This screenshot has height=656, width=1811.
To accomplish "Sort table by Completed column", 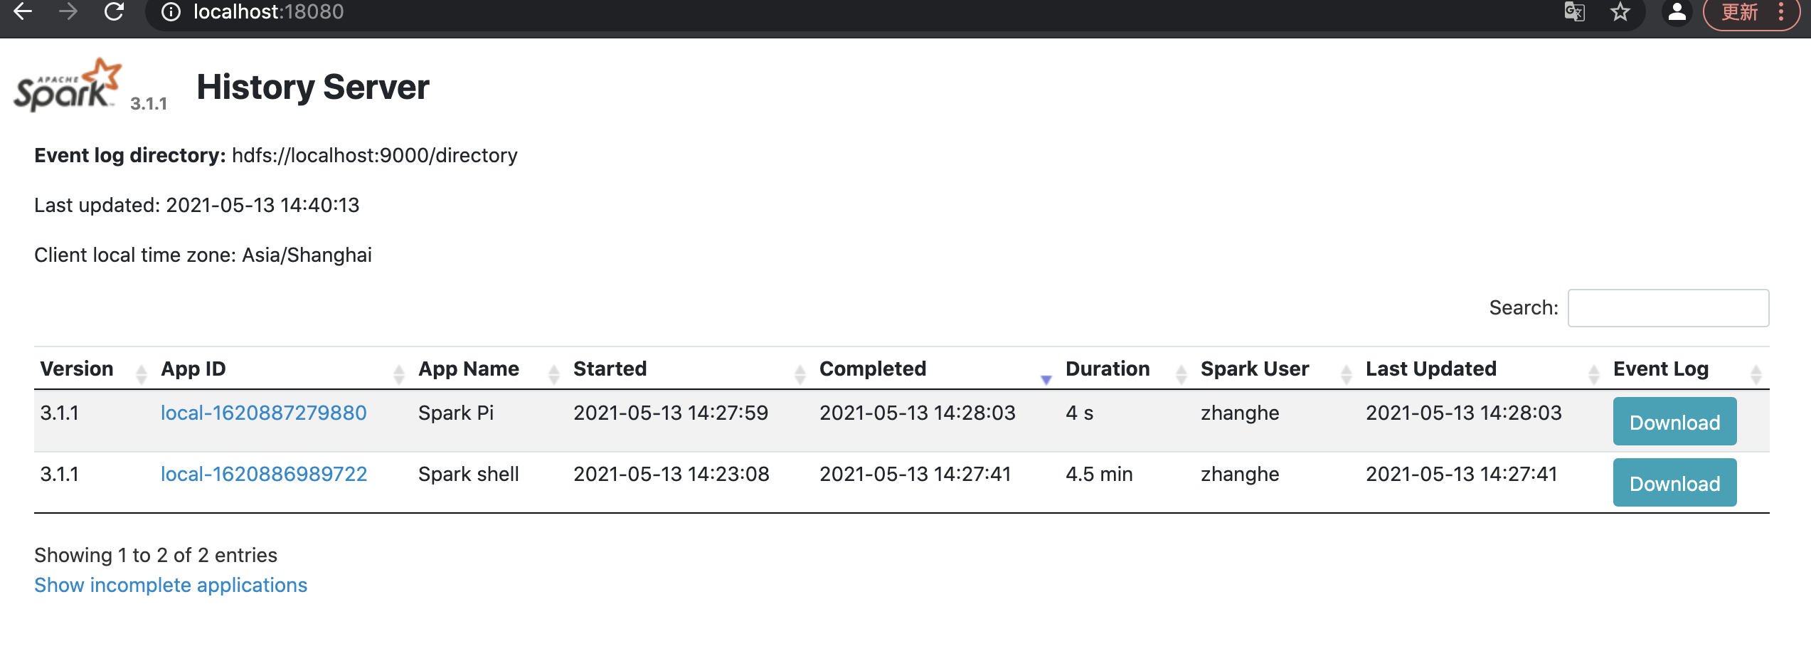I will click(x=873, y=369).
